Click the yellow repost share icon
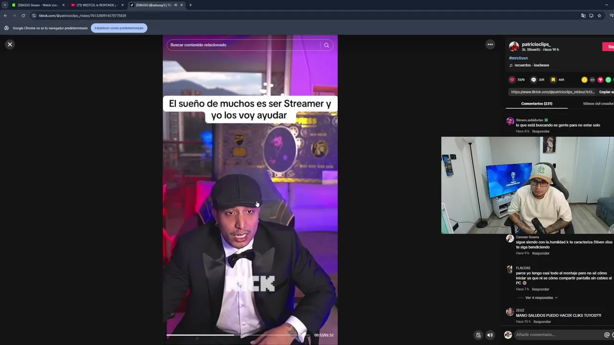The image size is (614, 345). tap(584, 80)
